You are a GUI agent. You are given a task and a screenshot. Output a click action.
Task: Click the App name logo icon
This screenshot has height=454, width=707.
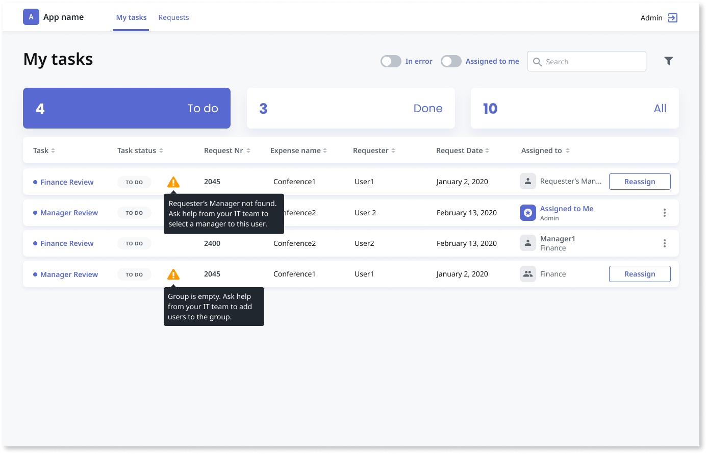(x=31, y=17)
